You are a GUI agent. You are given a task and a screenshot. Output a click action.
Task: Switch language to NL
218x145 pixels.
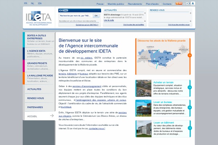pyautogui.click(x=33, y=4)
